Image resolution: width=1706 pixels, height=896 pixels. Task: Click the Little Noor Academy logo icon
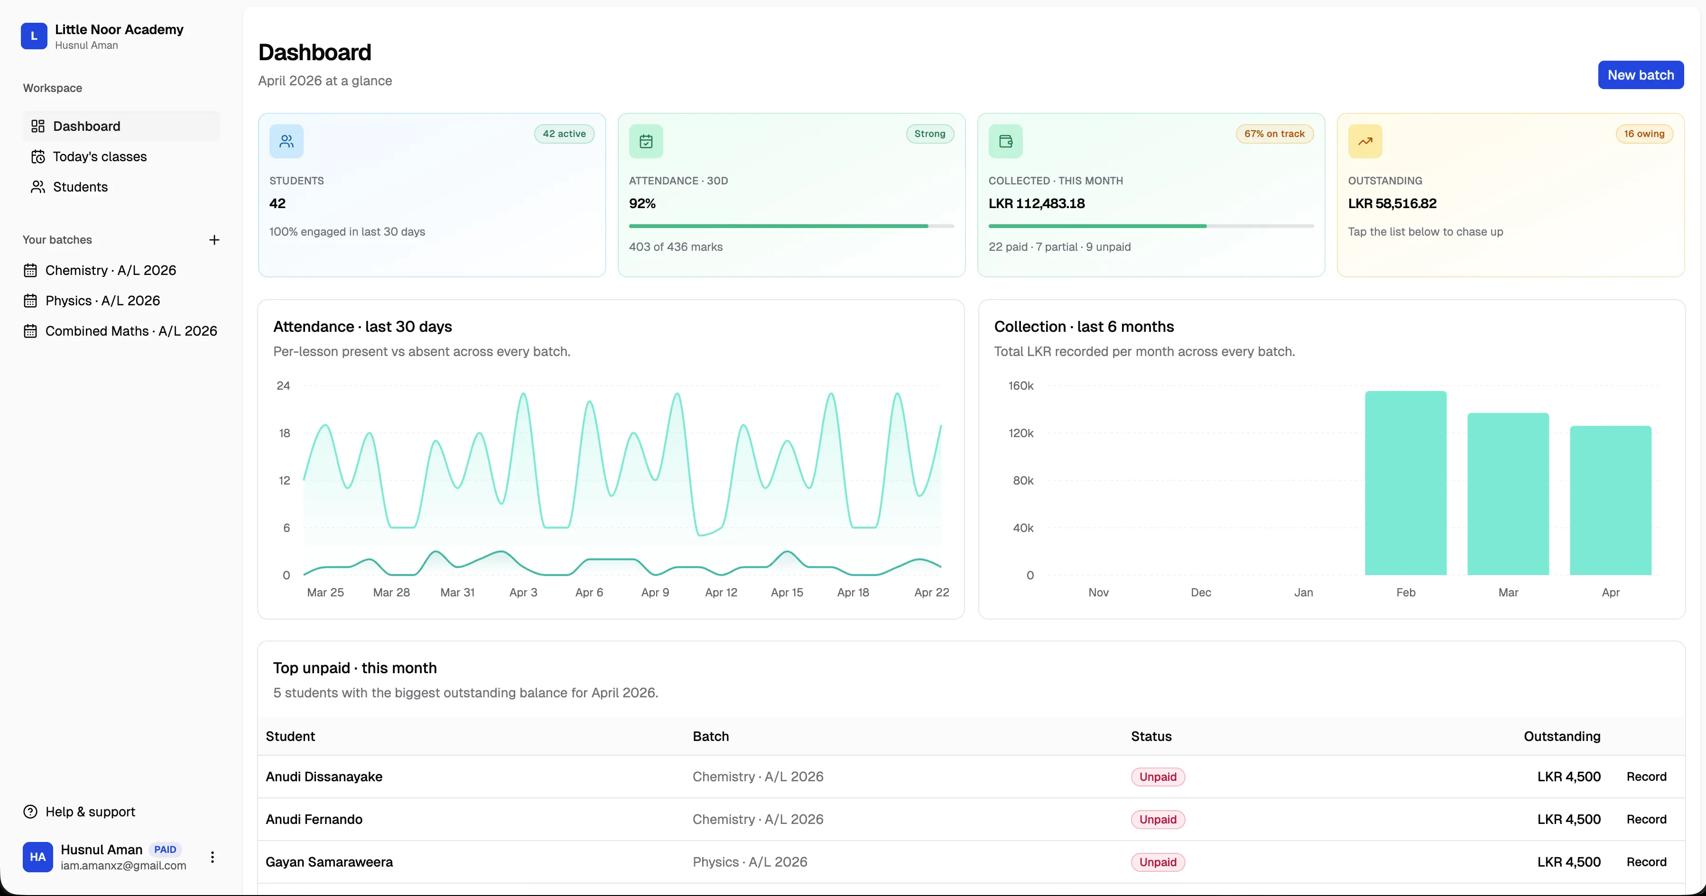pyautogui.click(x=34, y=37)
